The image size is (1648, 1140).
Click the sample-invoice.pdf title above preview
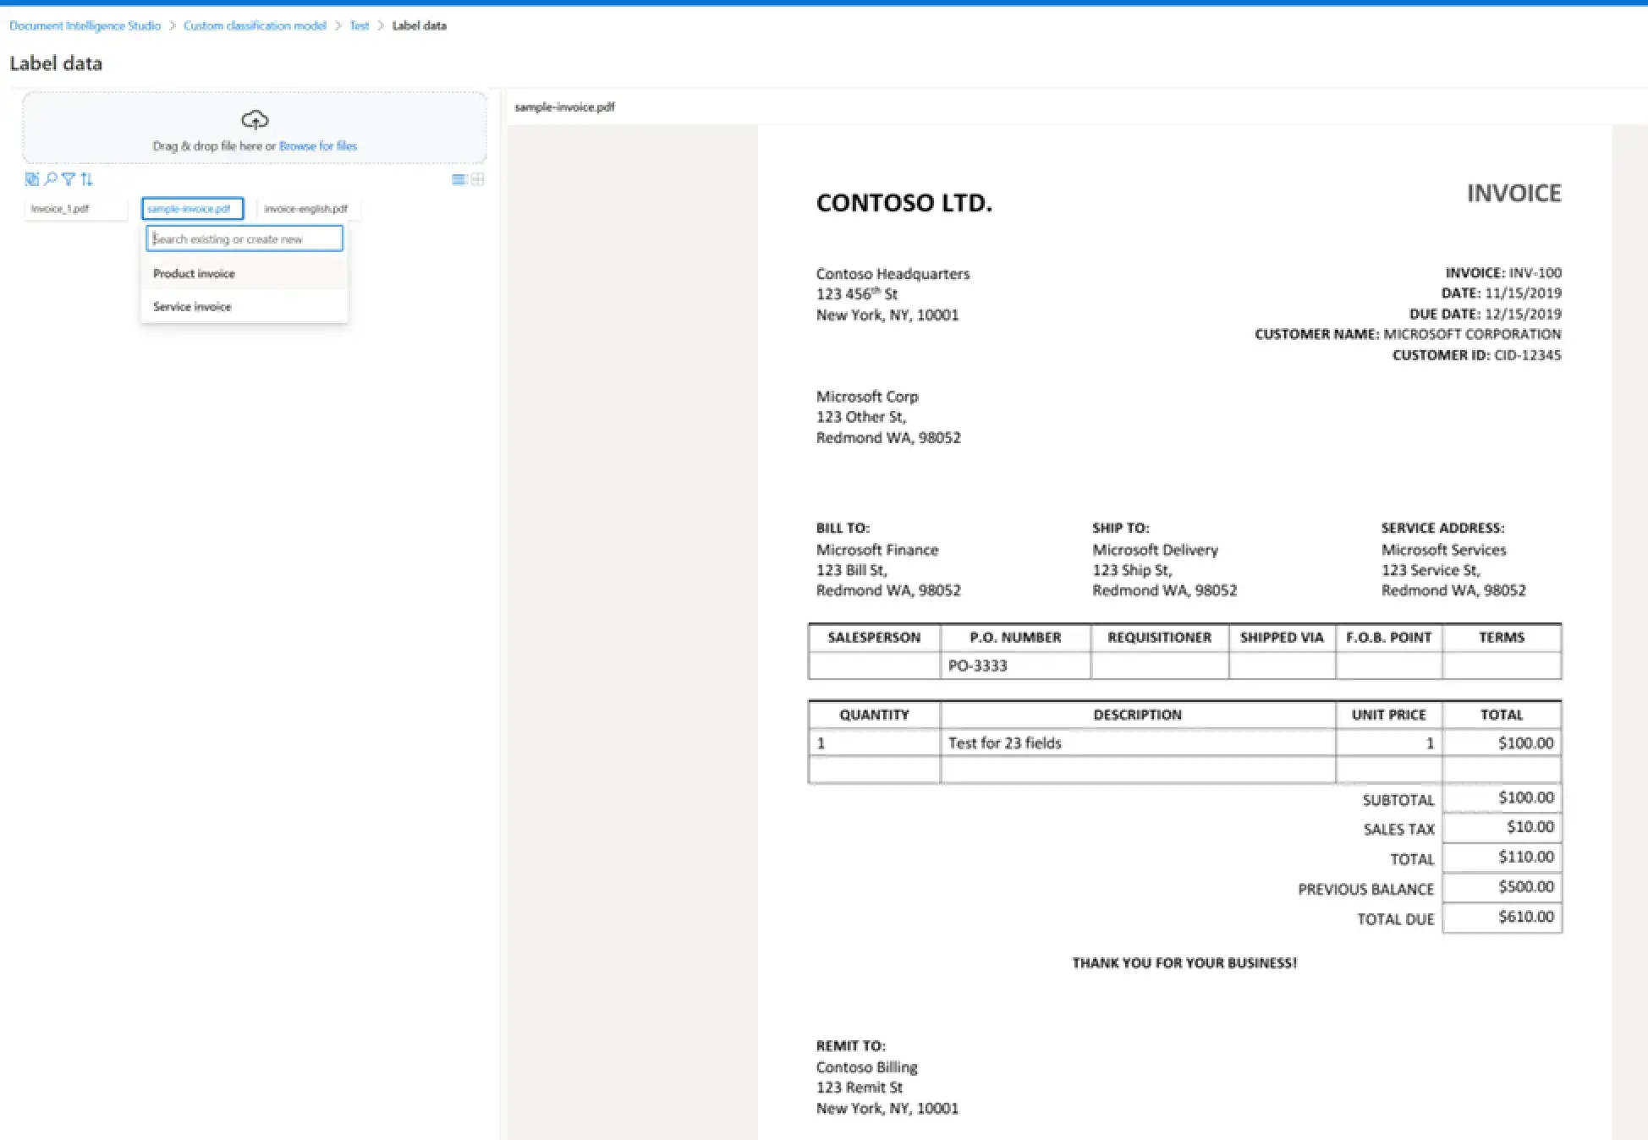564,107
